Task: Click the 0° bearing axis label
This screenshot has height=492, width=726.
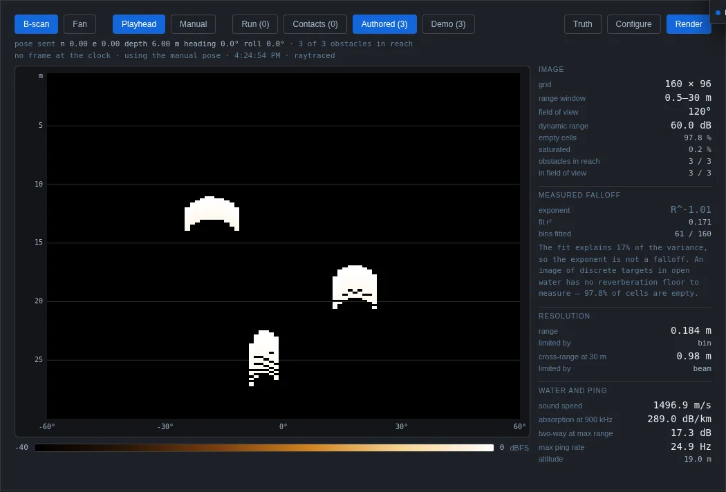Action: click(x=283, y=427)
